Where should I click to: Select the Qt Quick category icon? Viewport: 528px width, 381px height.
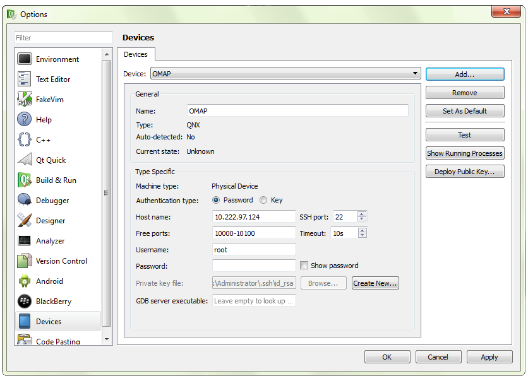click(25, 160)
